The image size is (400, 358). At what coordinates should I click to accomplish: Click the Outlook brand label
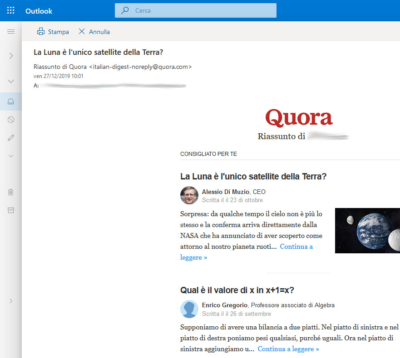click(39, 11)
